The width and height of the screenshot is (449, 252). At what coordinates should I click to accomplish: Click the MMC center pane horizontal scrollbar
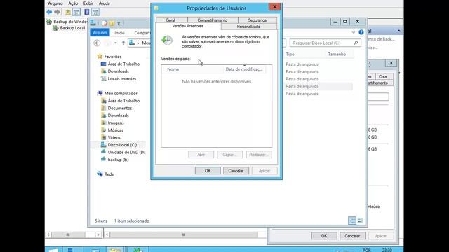184,234
